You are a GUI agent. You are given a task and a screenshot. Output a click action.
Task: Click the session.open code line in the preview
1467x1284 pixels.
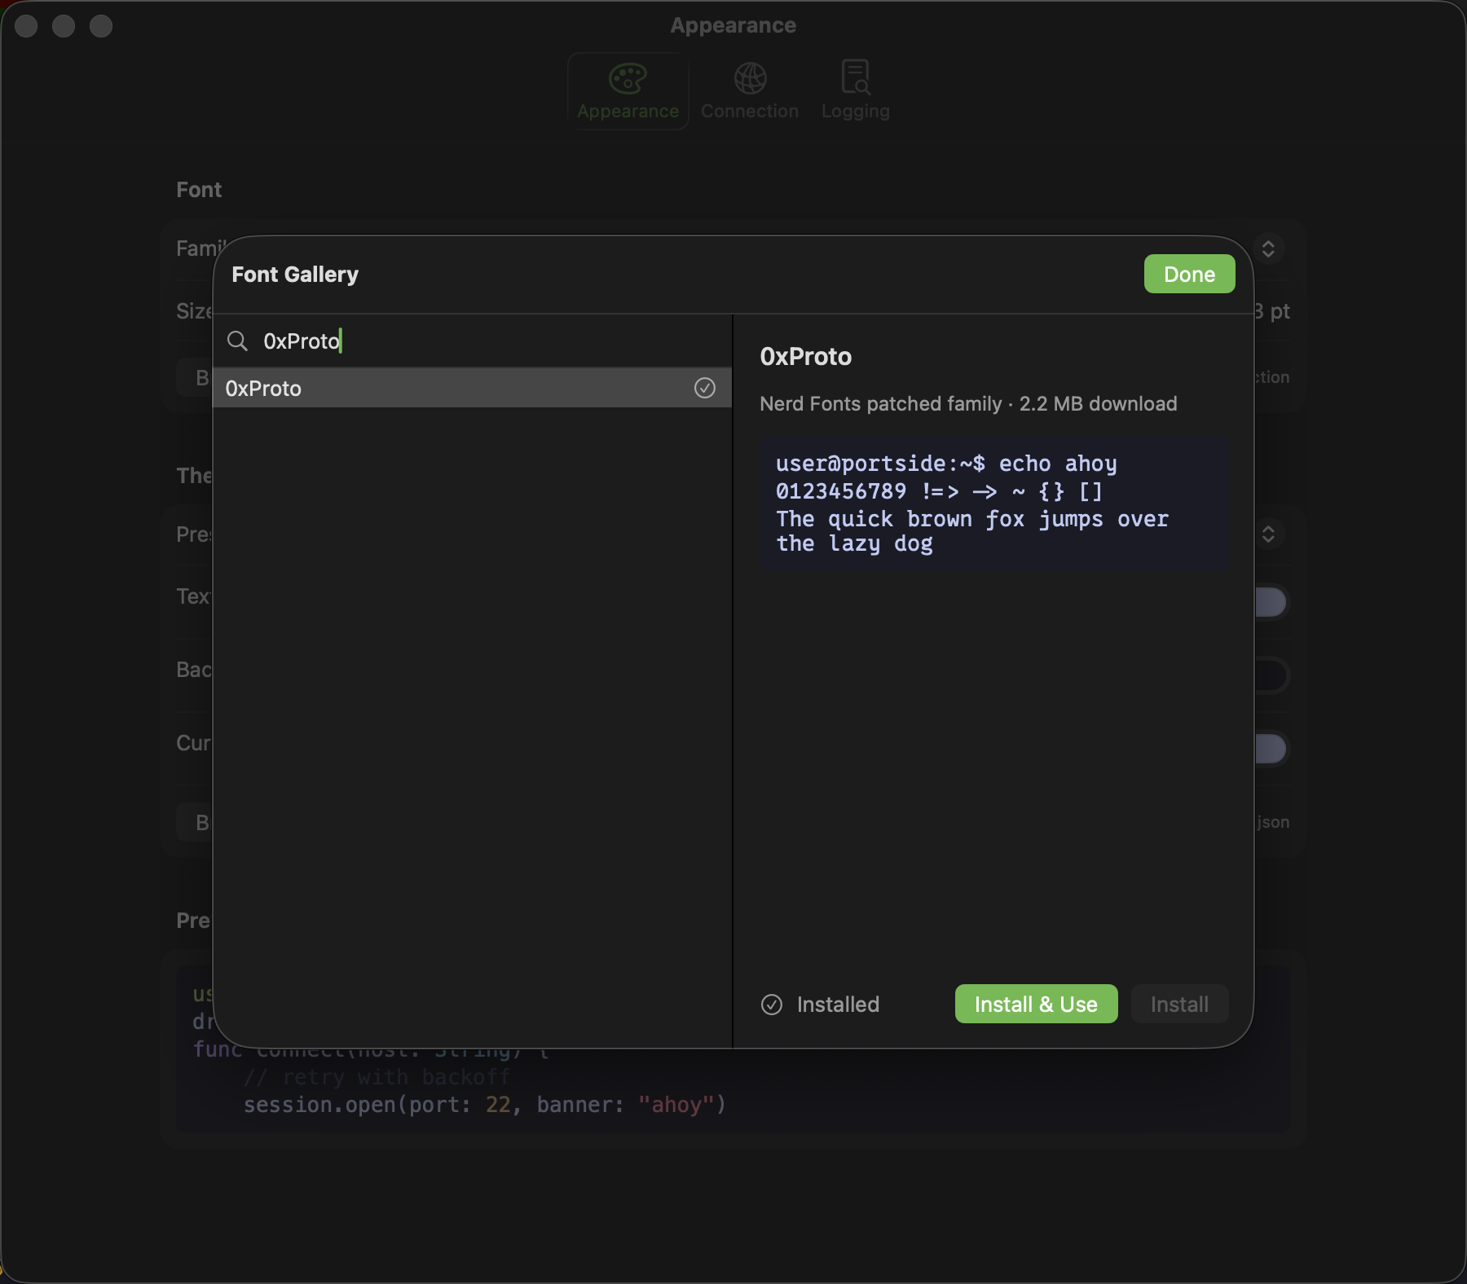tap(484, 1105)
